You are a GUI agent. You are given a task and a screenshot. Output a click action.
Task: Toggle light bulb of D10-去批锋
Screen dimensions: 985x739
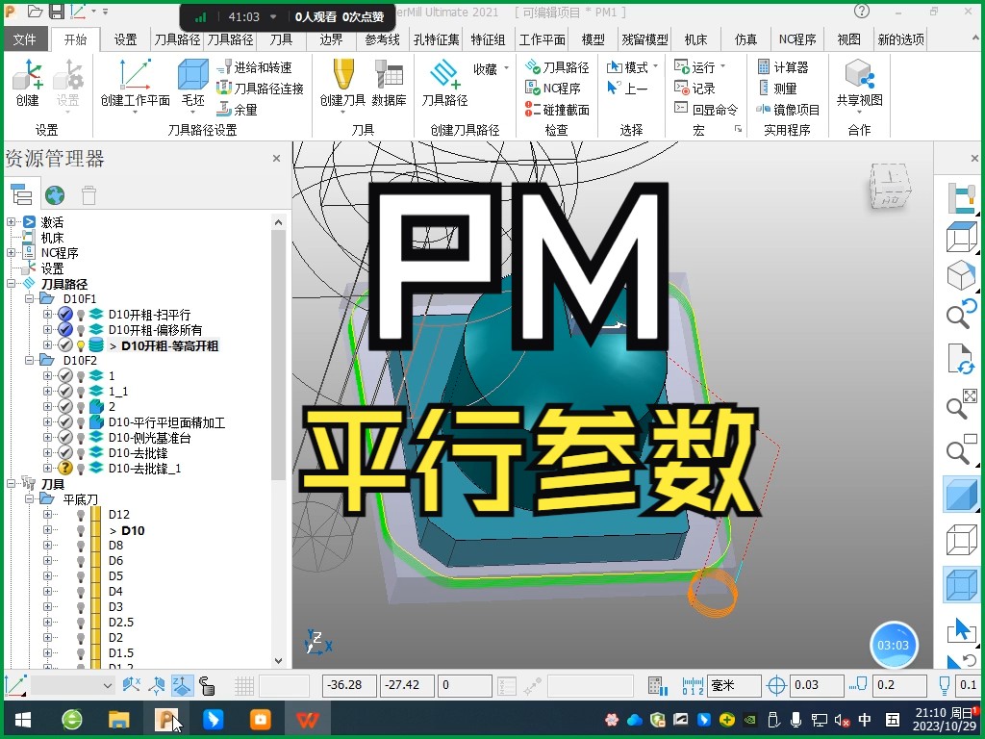[x=81, y=453]
